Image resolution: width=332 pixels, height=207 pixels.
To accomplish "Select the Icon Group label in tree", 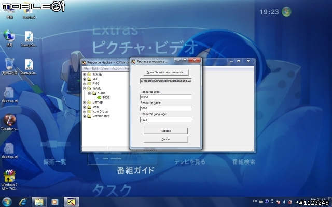I will pos(100,112).
